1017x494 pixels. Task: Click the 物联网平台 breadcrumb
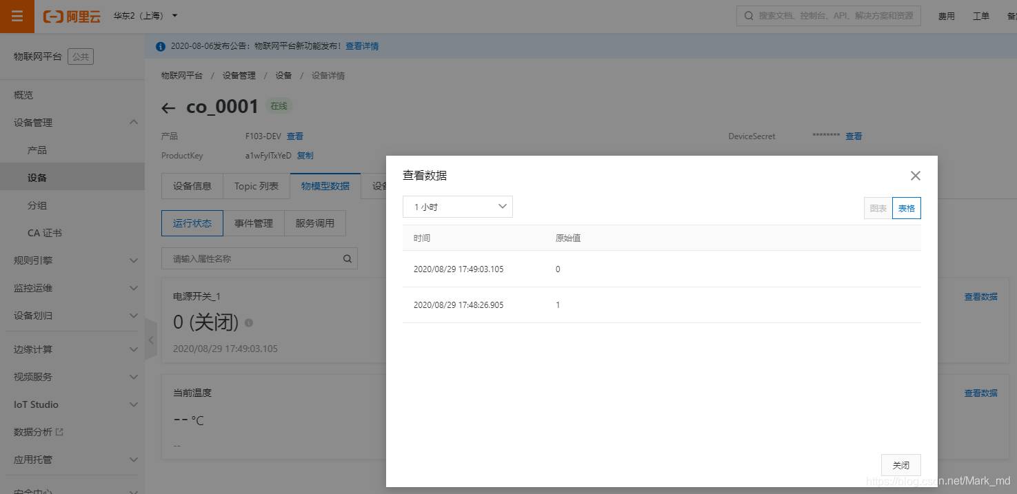pos(182,76)
